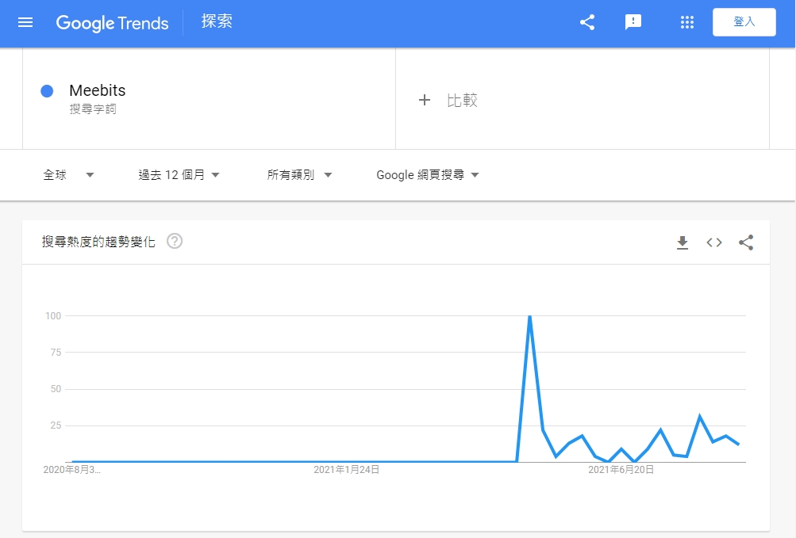Click the embed code icon
Viewport: 796px width, 538px height.
pos(714,242)
